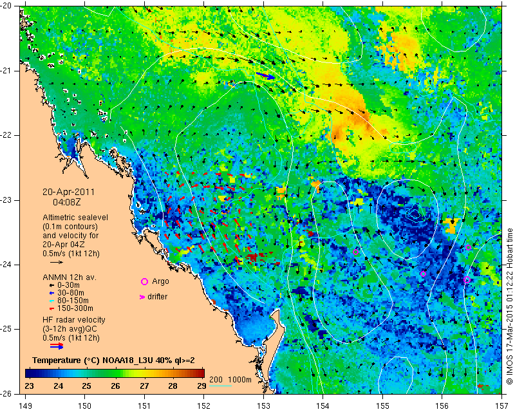Click the color bar tick label '28'
515x412 pixels.
(x=173, y=386)
